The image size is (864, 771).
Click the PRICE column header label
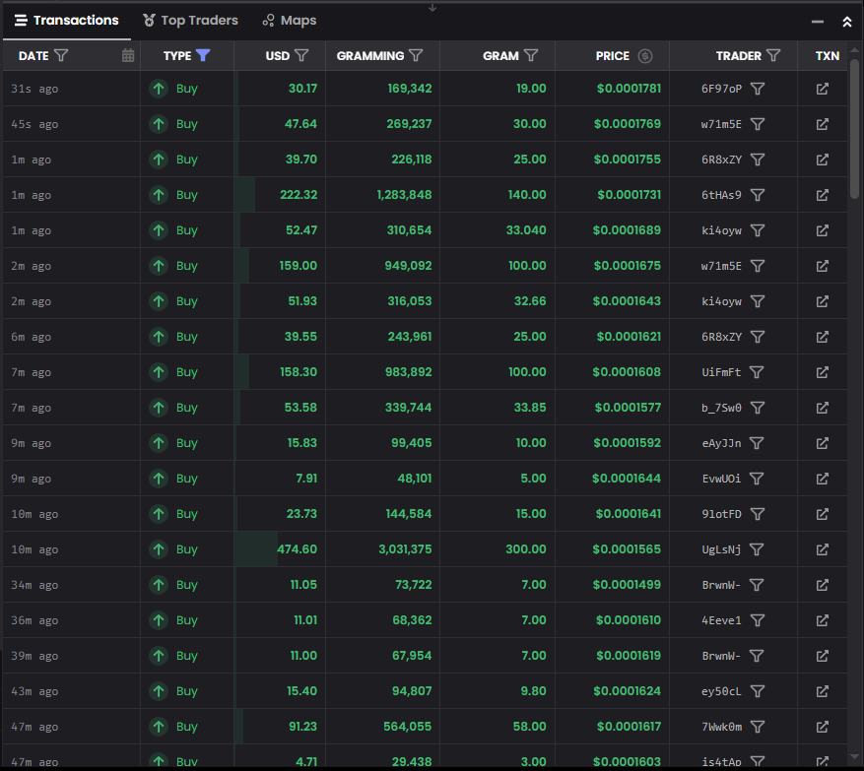(612, 55)
